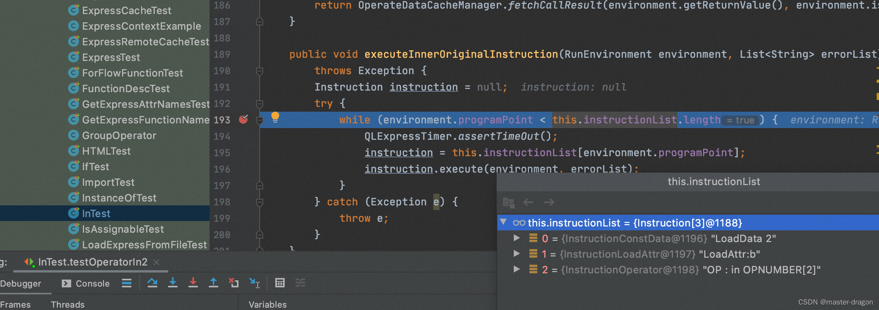Toggle code fold marker at line 198

coord(259,202)
